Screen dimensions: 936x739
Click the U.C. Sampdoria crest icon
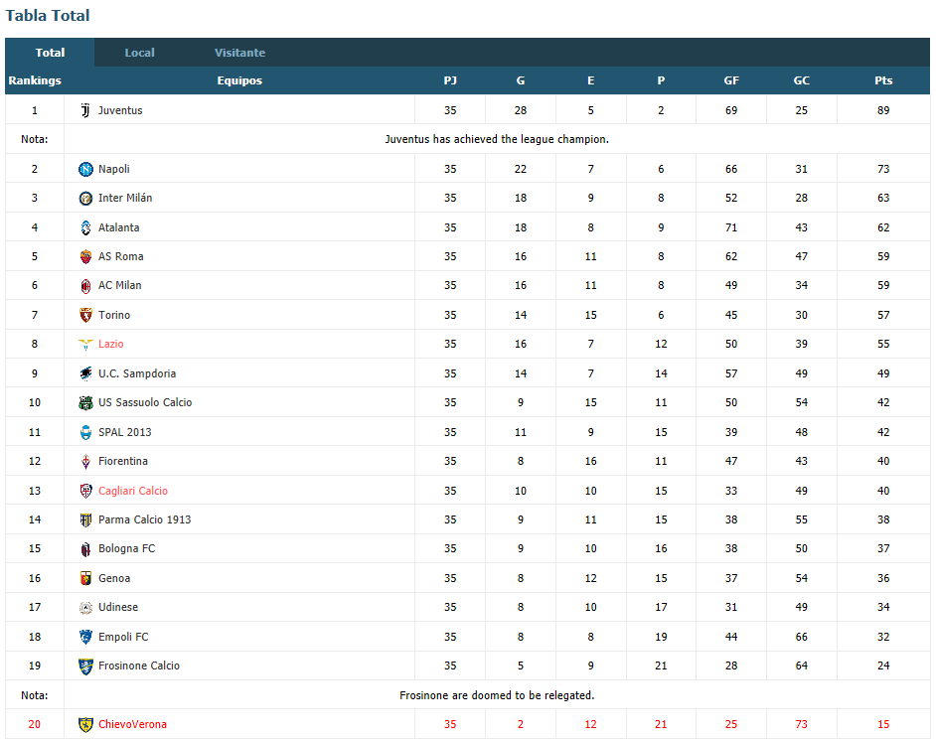click(x=85, y=373)
